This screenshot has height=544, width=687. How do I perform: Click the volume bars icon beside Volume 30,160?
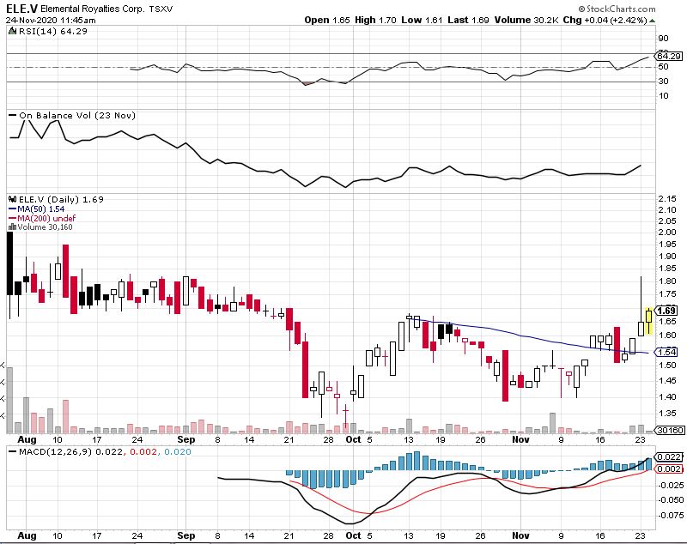pos(12,227)
